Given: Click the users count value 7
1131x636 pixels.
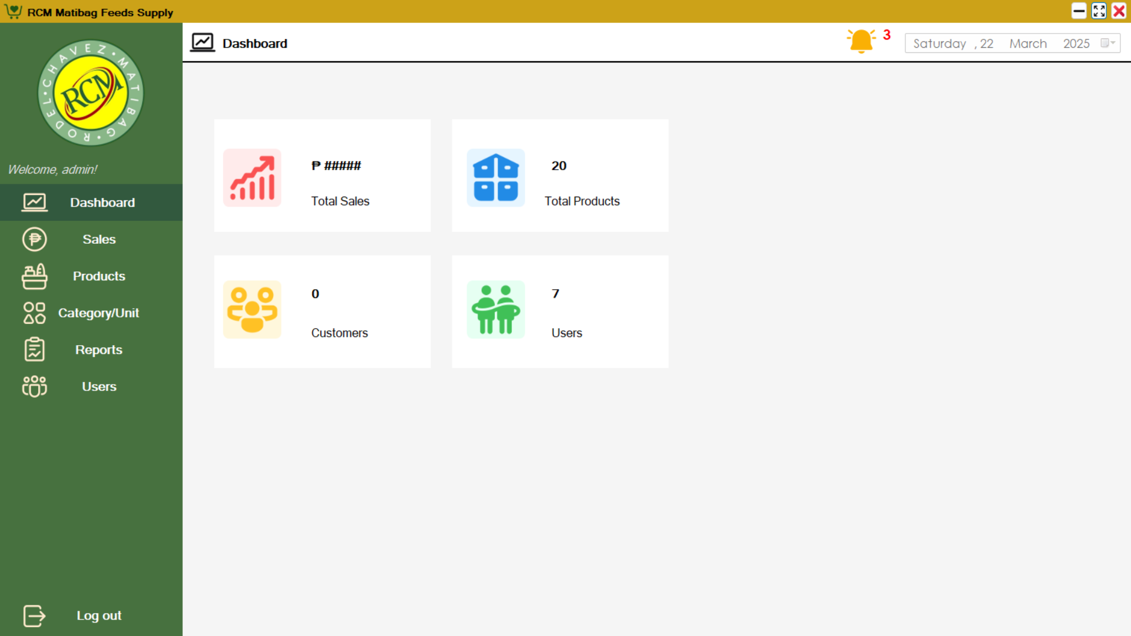Looking at the screenshot, I should 555,294.
